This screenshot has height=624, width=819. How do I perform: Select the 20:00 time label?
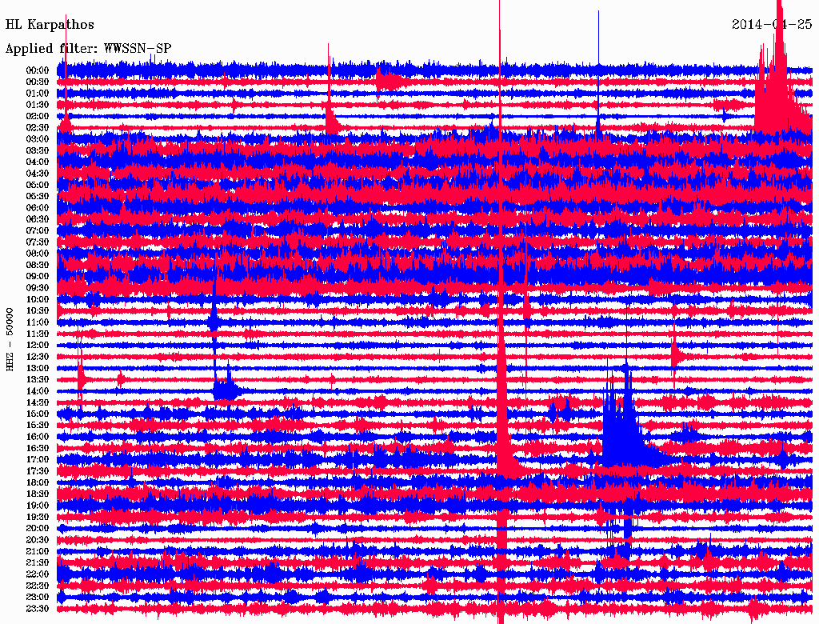pyautogui.click(x=38, y=528)
